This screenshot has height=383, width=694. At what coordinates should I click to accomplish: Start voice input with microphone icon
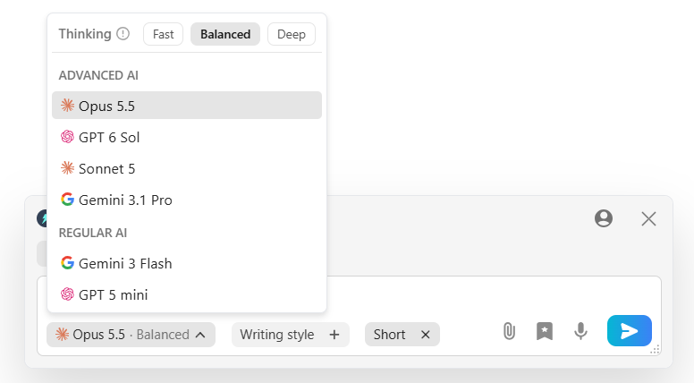tap(580, 331)
